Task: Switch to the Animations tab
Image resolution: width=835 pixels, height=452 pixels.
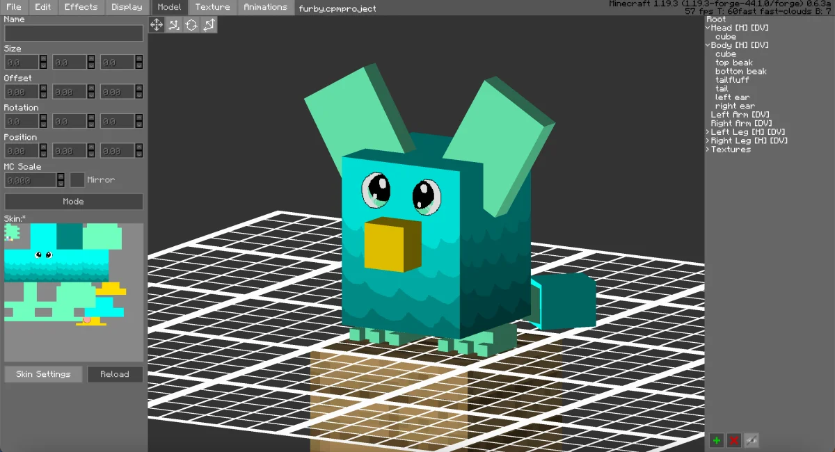Action: pos(266,7)
